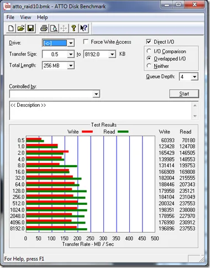Click the 0.5 row label in chart
210x268 pixels.
click(x=21, y=140)
